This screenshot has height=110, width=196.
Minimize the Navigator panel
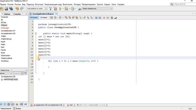coord(26,70)
